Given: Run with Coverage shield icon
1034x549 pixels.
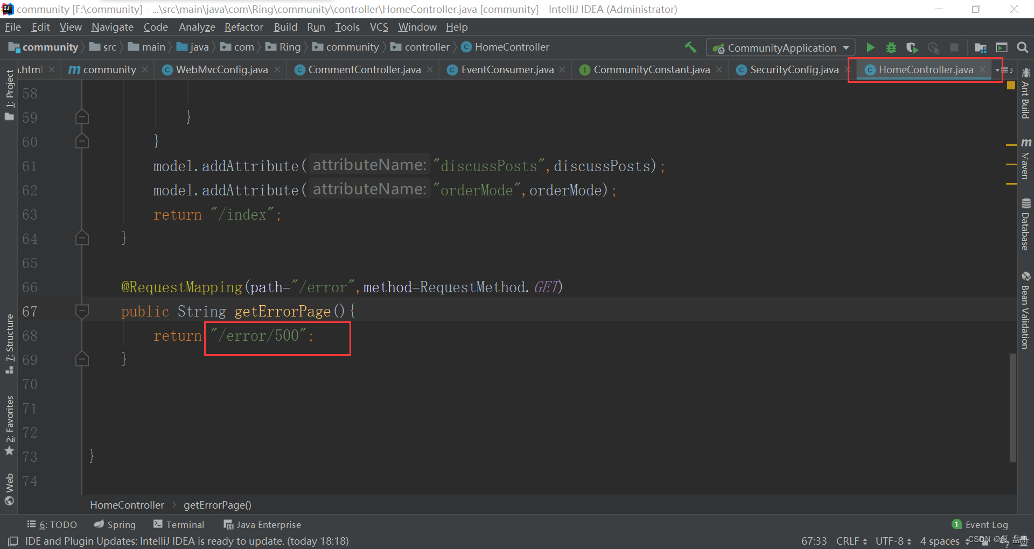Looking at the screenshot, I should 912,47.
